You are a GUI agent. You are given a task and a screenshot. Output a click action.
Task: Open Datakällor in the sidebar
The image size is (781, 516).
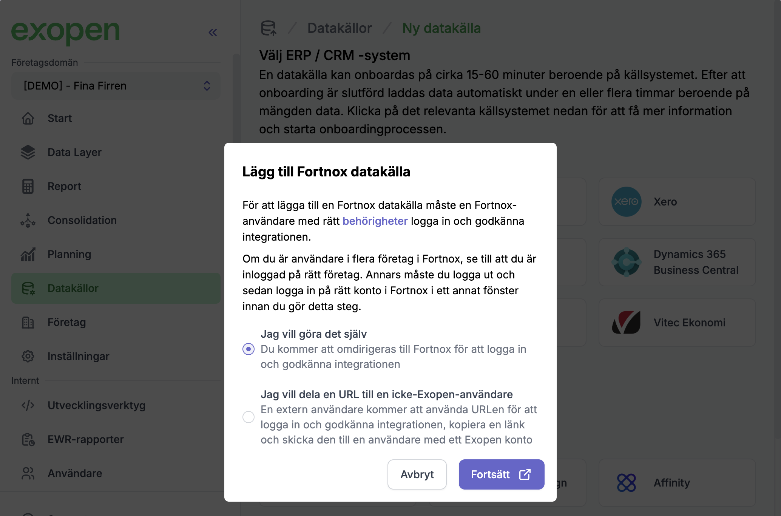(116, 288)
